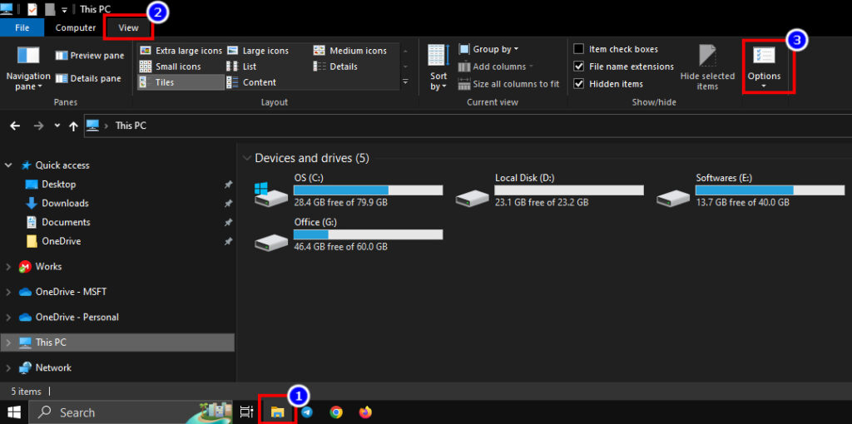
Task: Choose the Details layout
Action: pyautogui.click(x=336, y=67)
